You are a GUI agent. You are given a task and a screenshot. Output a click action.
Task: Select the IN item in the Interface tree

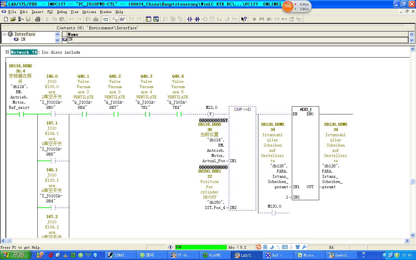(x=23, y=39)
